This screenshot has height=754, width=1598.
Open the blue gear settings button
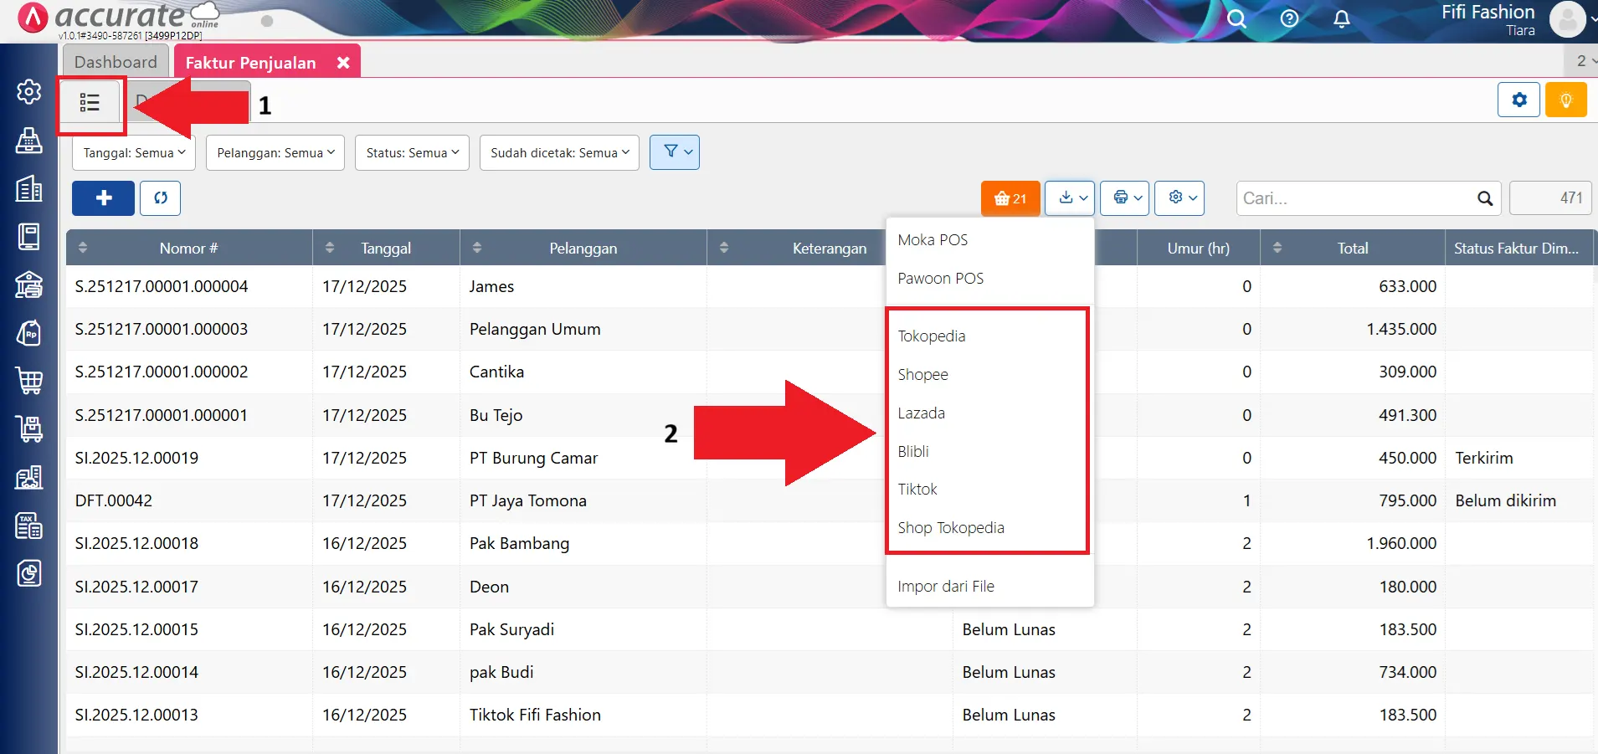pos(1518,100)
